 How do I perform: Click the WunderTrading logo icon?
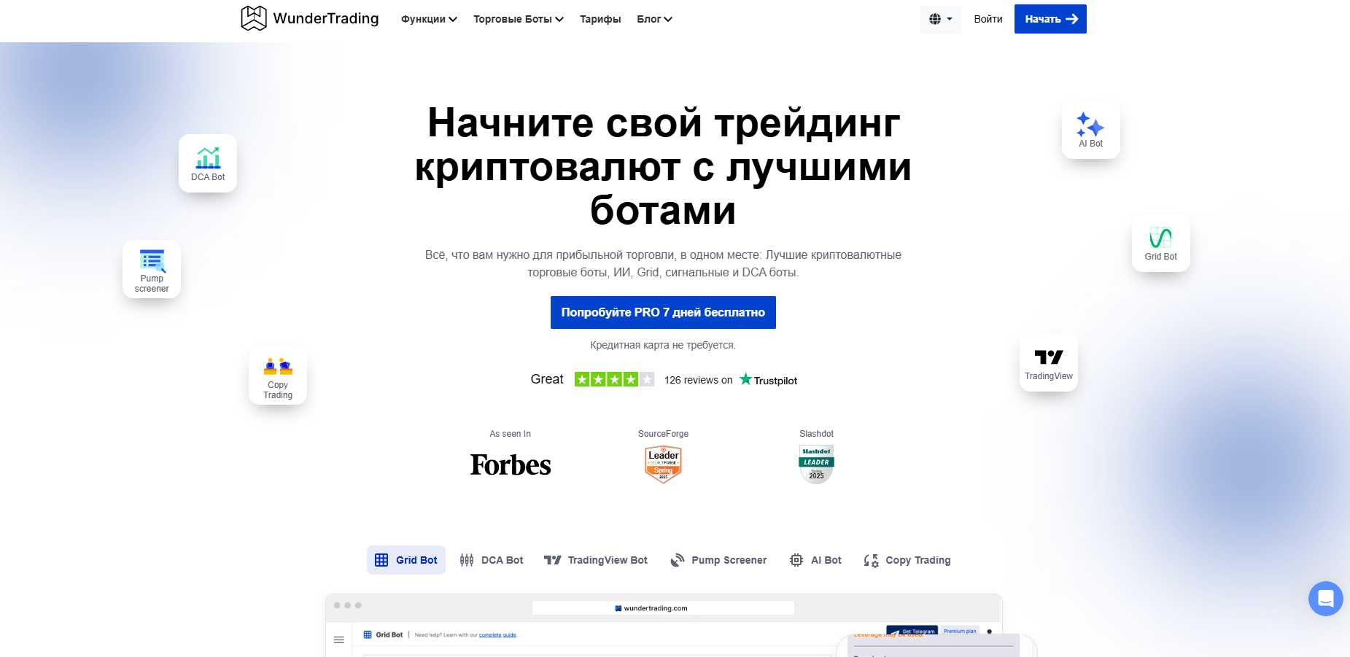point(254,18)
